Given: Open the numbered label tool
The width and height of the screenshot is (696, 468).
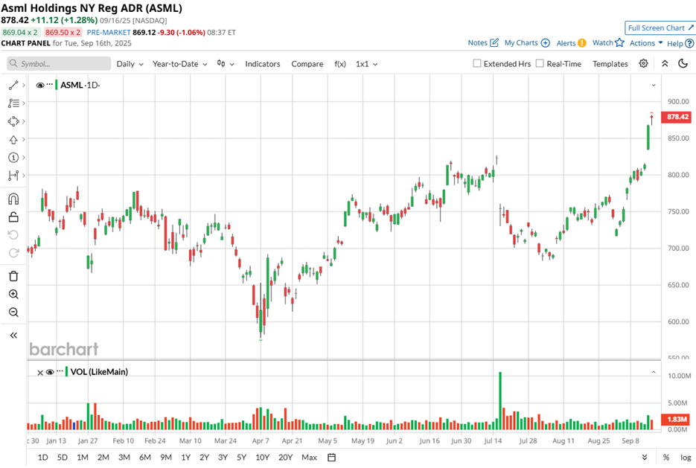Looking at the screenshot, I should (x=13, y=158).
